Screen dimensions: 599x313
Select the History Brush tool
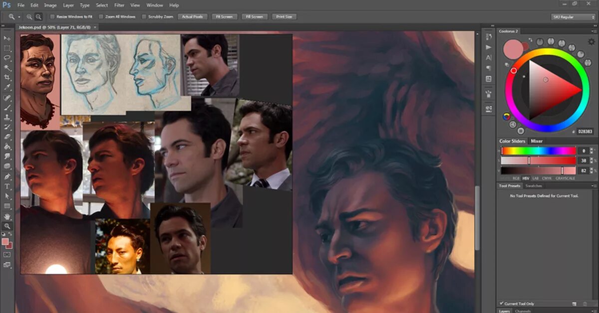pos(7,127)
